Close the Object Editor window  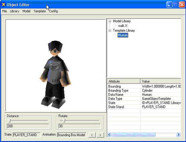click(182, 5)
